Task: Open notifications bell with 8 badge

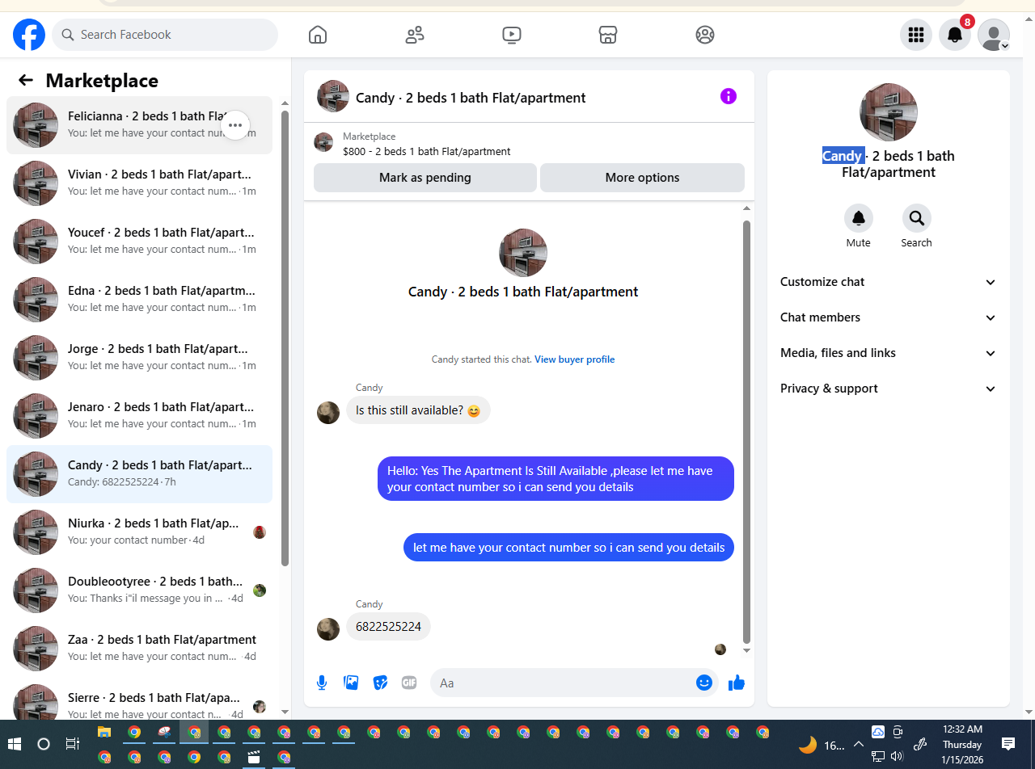Action: (955, 35)
